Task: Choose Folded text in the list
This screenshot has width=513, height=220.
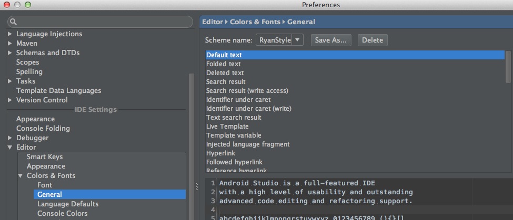Action: [224, 64]
